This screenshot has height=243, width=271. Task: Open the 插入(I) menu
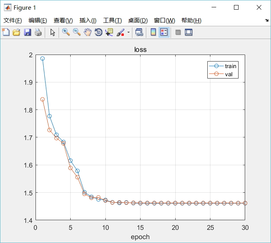[x=88, y=21]
